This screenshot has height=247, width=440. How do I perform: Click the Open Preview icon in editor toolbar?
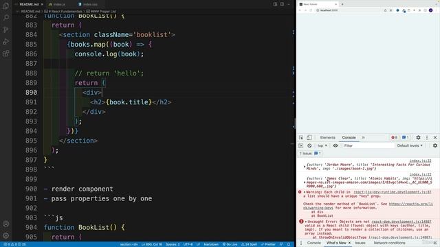coord(275,4)
